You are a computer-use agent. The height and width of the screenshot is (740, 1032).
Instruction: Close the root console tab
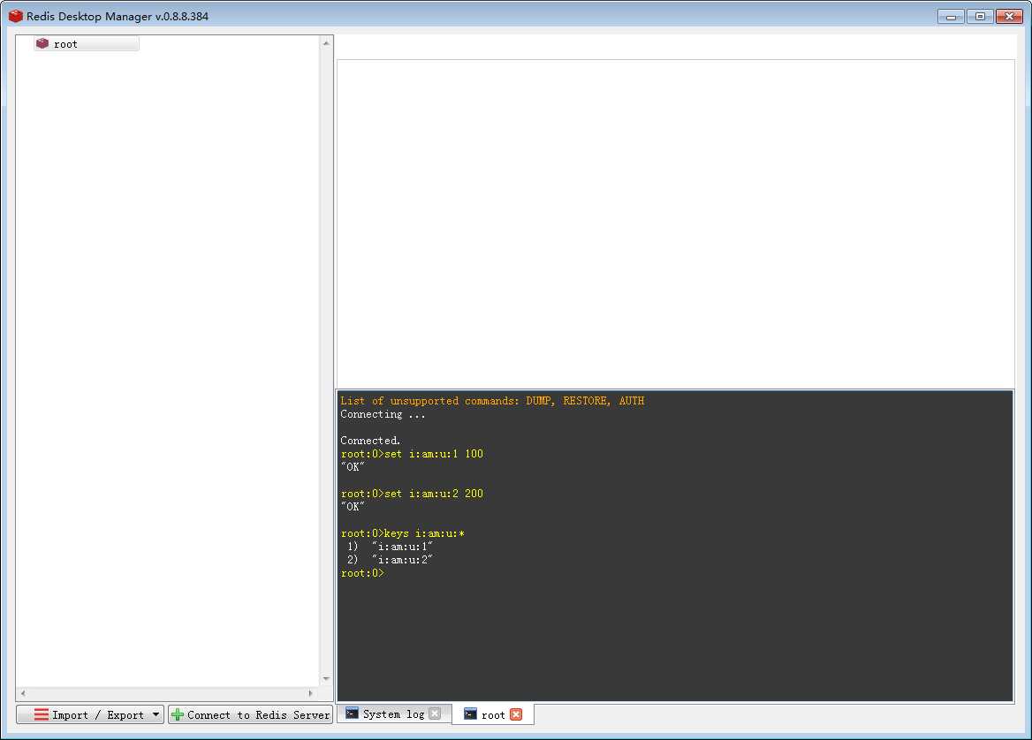click(x=516, y=714)
